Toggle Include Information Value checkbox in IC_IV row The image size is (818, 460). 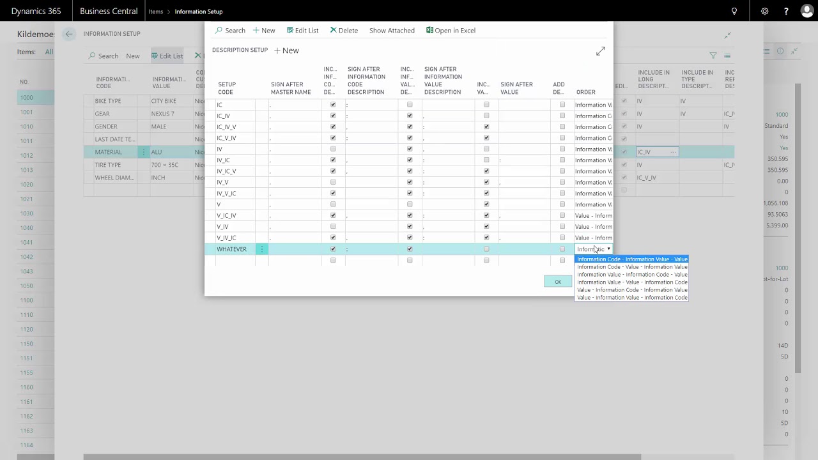click(410, 116)
